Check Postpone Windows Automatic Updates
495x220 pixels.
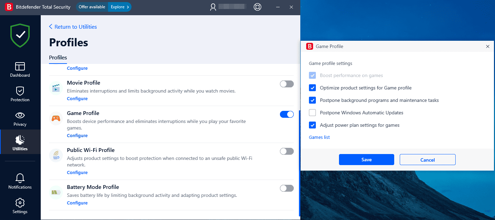tap(312, 113)
